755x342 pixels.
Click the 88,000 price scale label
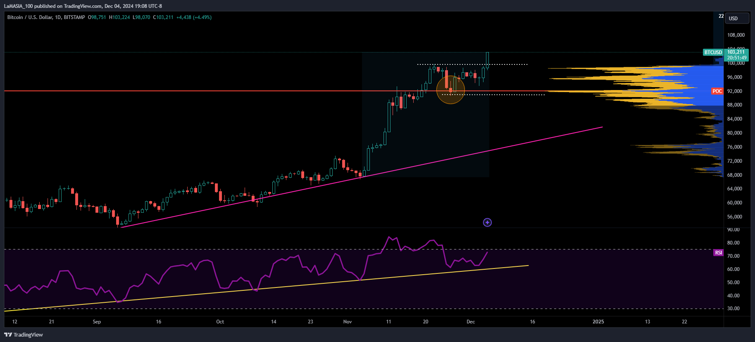pyautogui.click(x=735, y=105)
